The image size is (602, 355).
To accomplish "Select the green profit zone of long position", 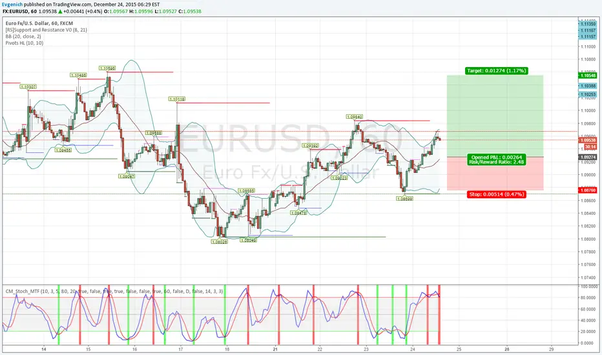I will point(495,116).
